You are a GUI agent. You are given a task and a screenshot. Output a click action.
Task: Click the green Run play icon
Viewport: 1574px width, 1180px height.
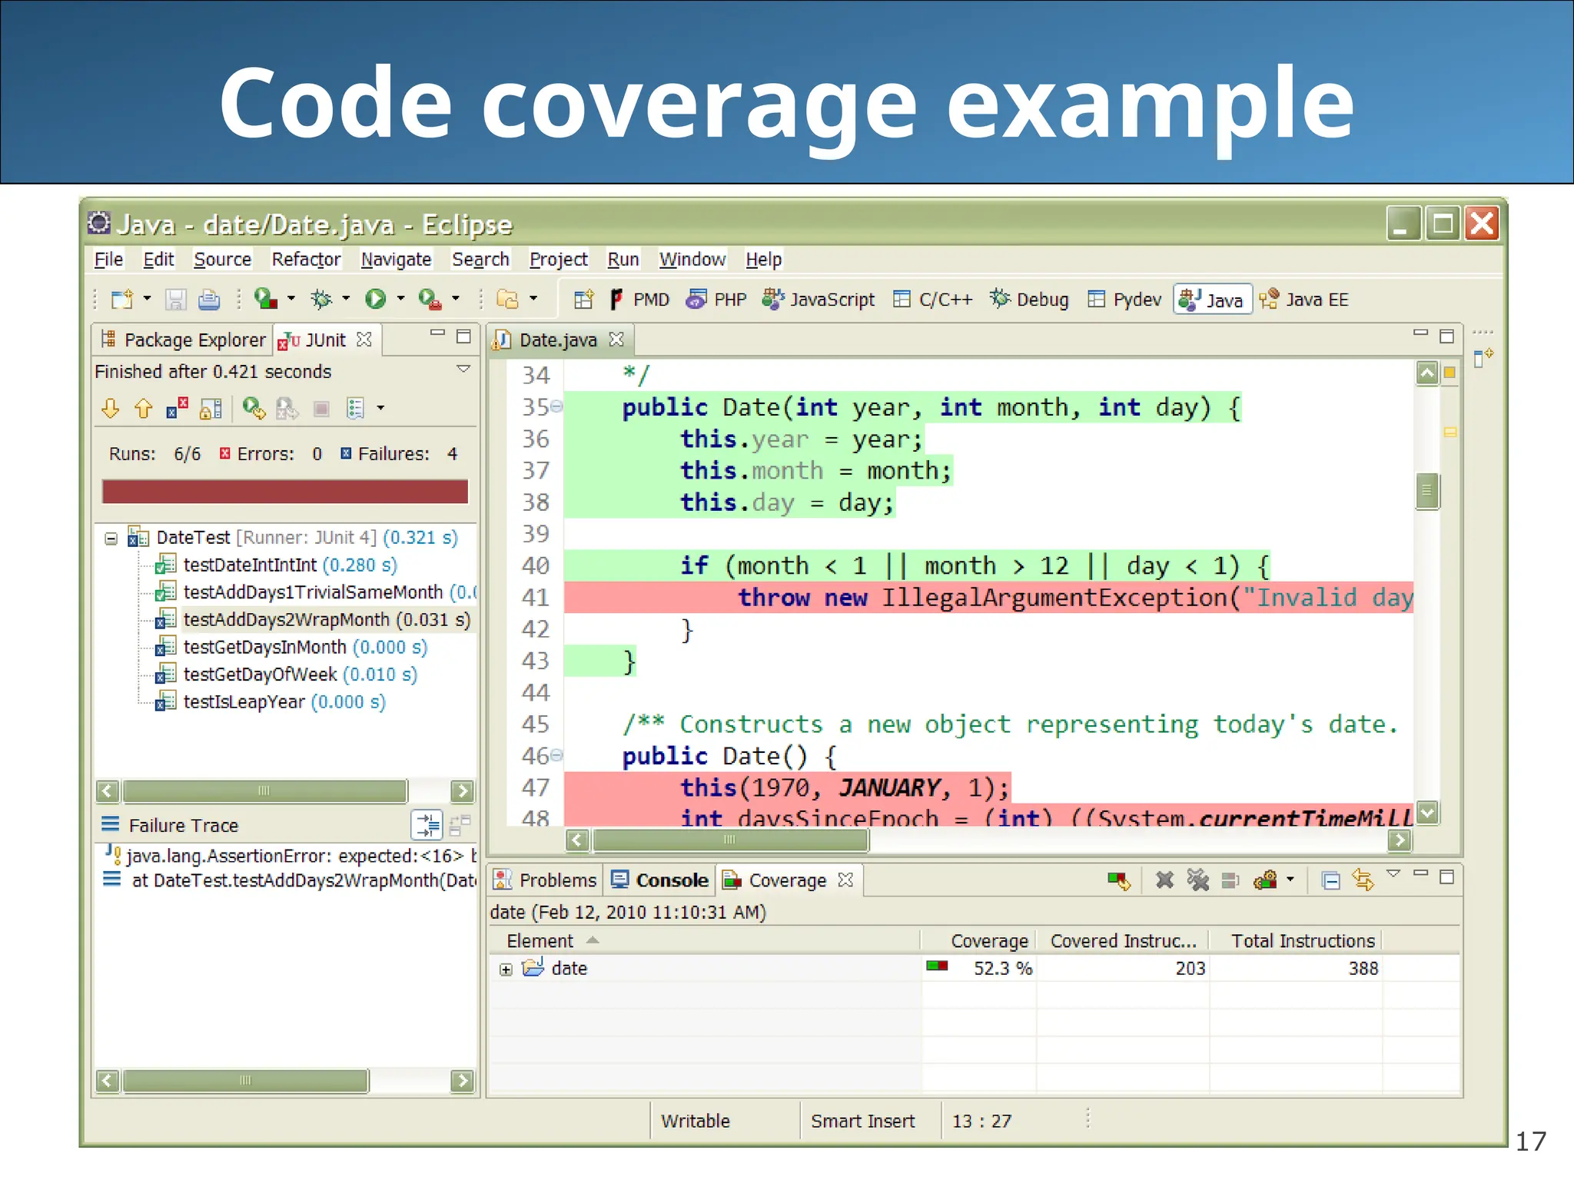376,299
